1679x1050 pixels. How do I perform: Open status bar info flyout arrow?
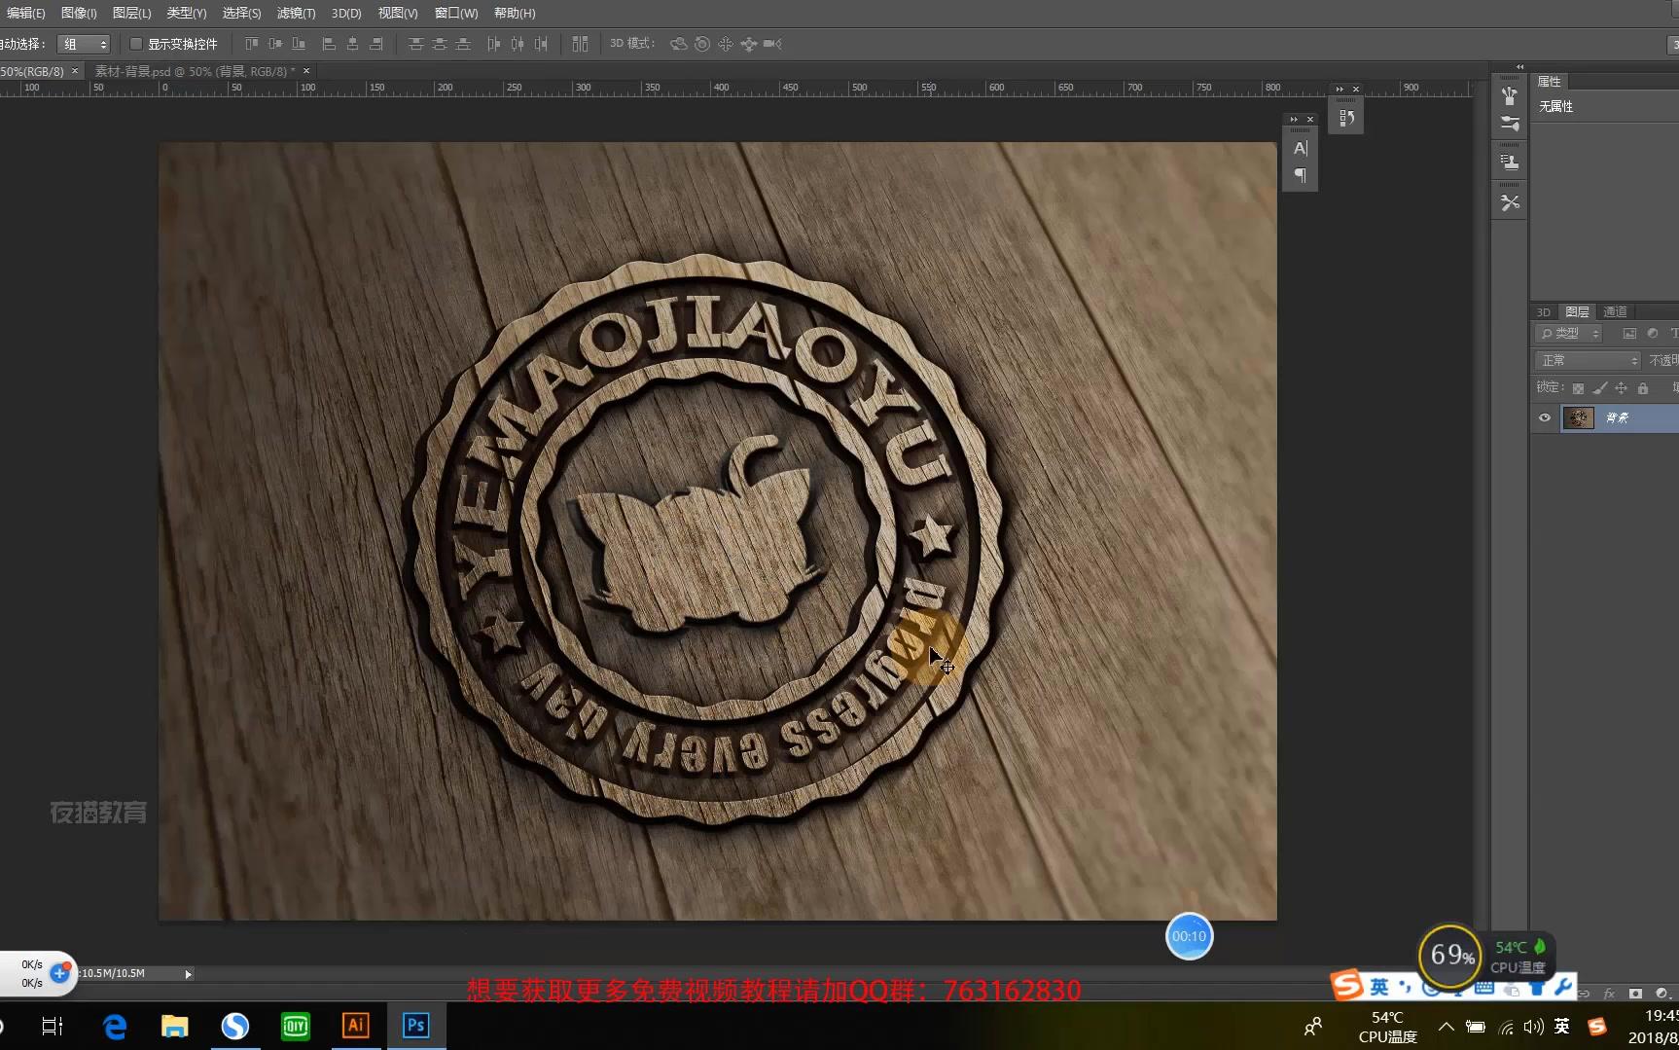click(188, 973)
